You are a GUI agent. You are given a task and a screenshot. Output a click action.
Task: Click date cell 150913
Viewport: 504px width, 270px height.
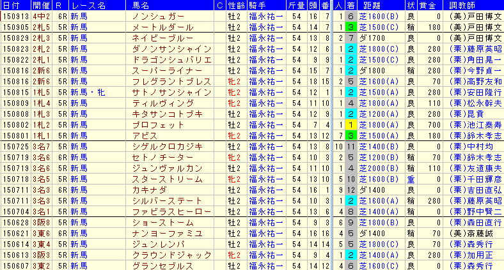pos(16,17)
